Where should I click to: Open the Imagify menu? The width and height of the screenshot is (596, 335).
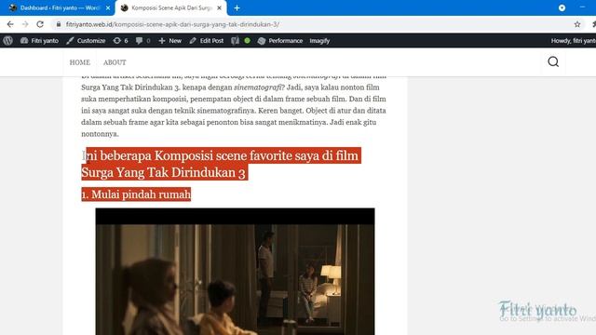click(319, 41)
